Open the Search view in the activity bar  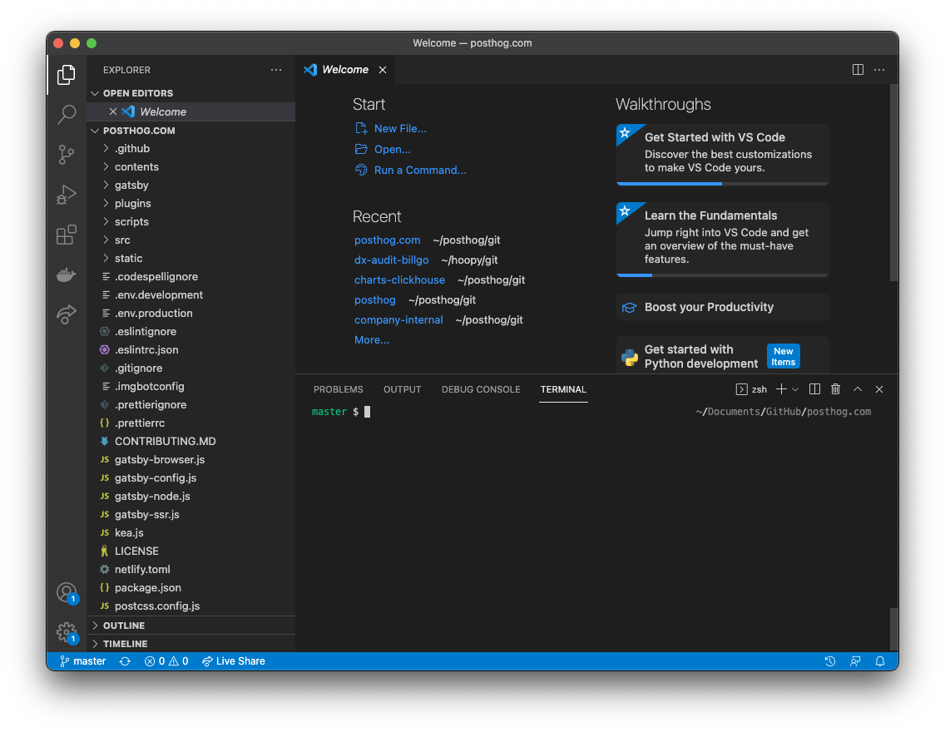pos(67,115)
